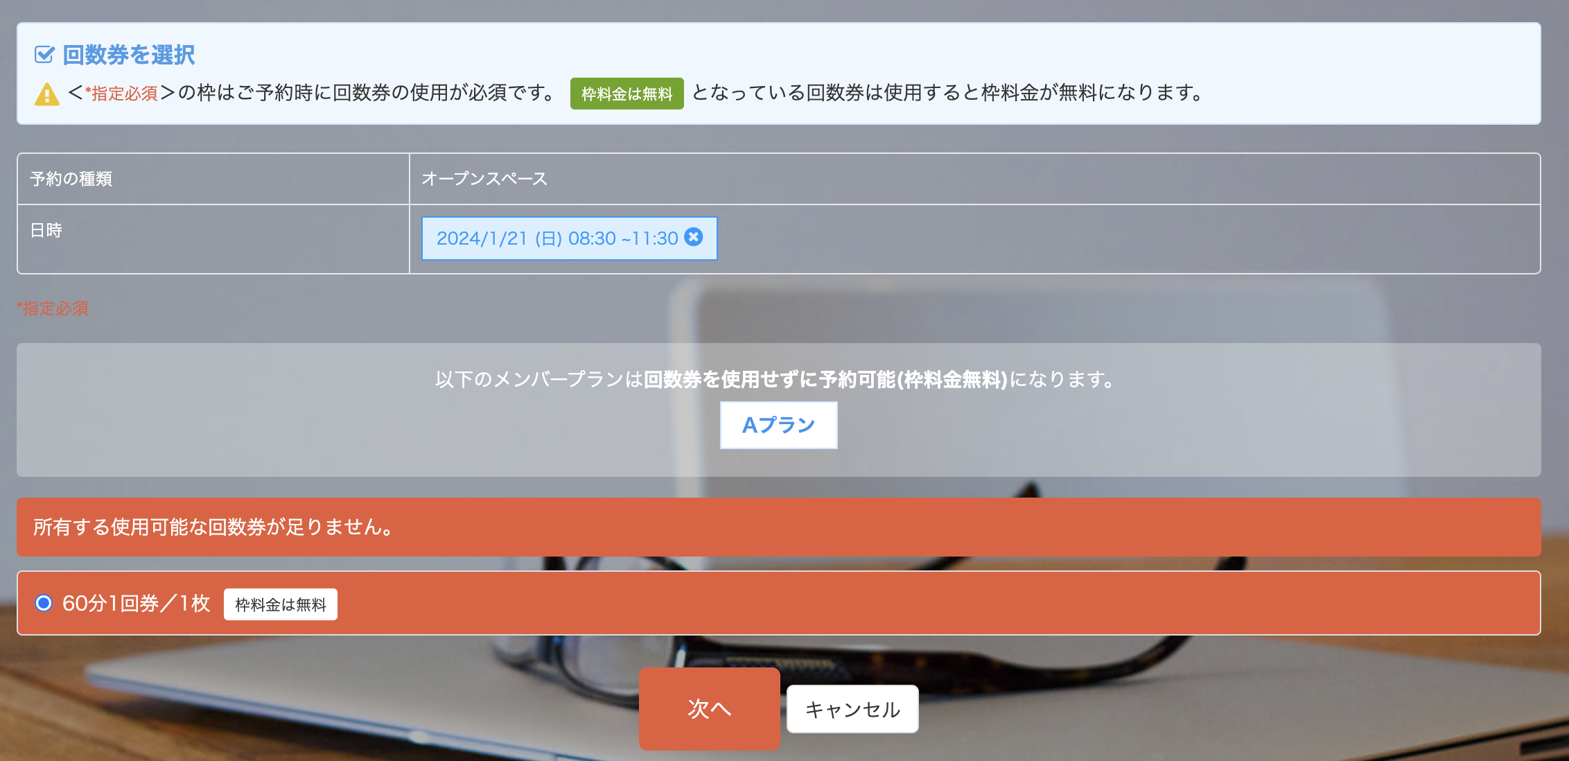Click the green 枠料金は無料 badge
1569x761 pixels.
(x=626, y=94)
